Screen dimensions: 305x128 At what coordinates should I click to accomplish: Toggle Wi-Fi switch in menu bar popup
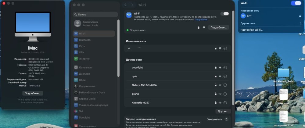coord(296,3)
